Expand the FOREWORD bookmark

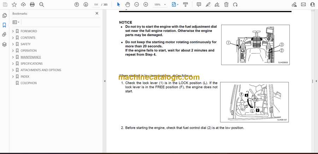13,31
